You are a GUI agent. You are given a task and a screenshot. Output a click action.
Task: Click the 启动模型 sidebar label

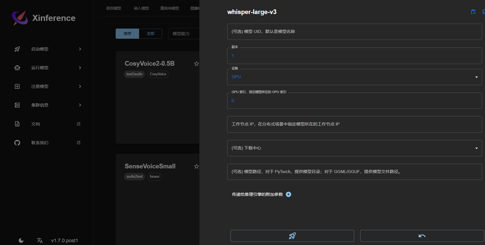coord(40,49)
